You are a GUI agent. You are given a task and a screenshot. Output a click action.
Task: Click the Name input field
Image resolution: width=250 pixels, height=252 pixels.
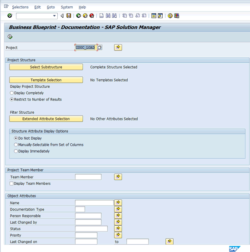pyautogui.click(x=94, y=203)
